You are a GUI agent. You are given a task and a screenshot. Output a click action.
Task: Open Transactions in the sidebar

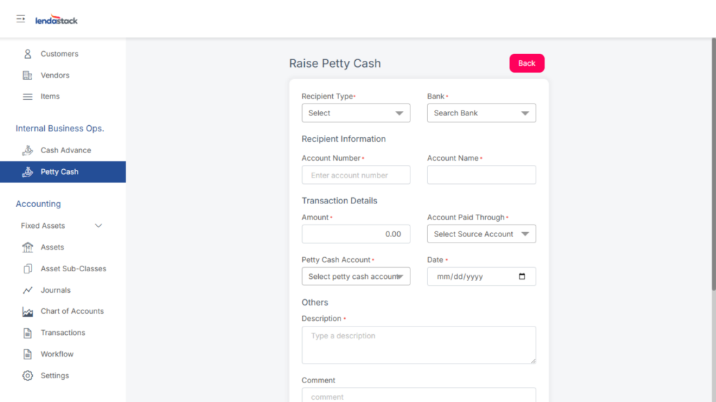(62, 333)
